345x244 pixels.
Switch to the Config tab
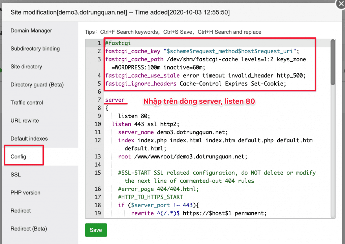click(18, 157)
